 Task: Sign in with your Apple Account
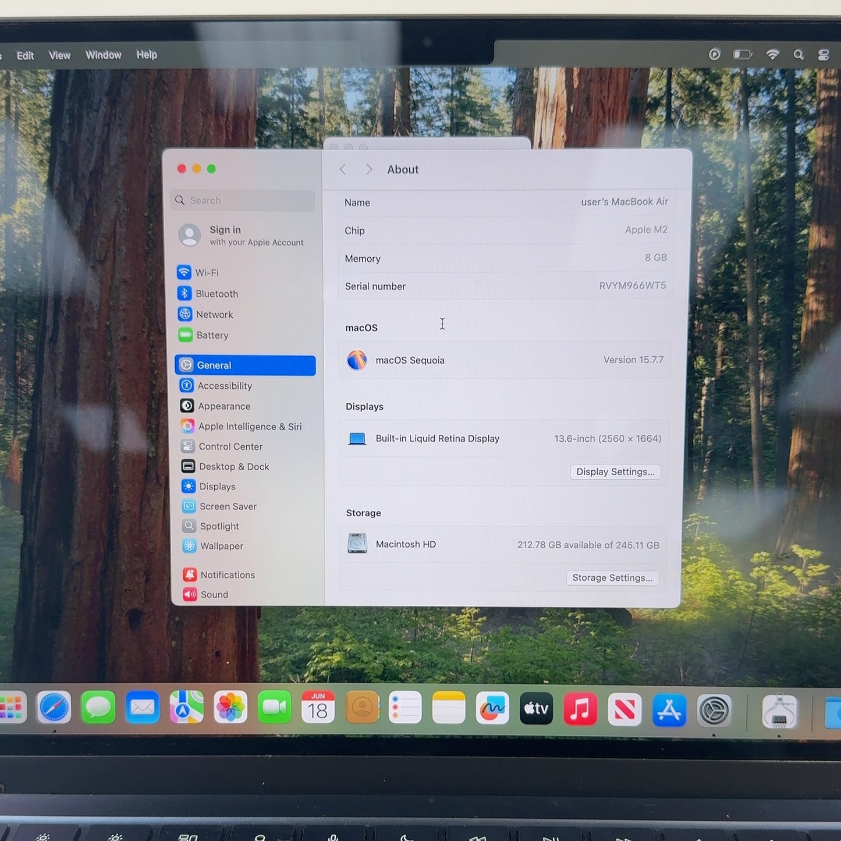[242, 235]
